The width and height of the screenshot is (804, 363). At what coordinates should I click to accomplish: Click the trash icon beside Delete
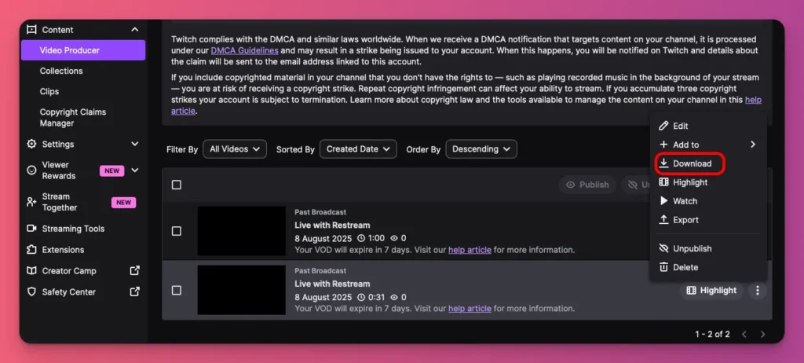(x=663, y=267)
